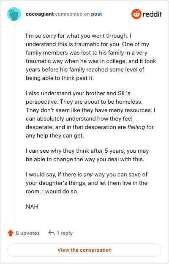Click the italicized word 'flailing'
Image resolution: width=169 pixels, height=264 pixels.
pos(136,127)
